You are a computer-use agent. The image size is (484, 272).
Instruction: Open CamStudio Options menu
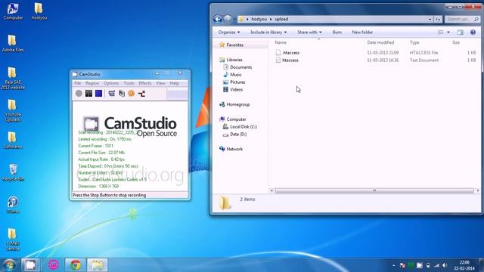coord(111,83)
